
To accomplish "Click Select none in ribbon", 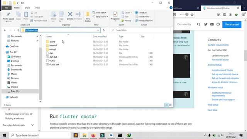I will (142, 17).
